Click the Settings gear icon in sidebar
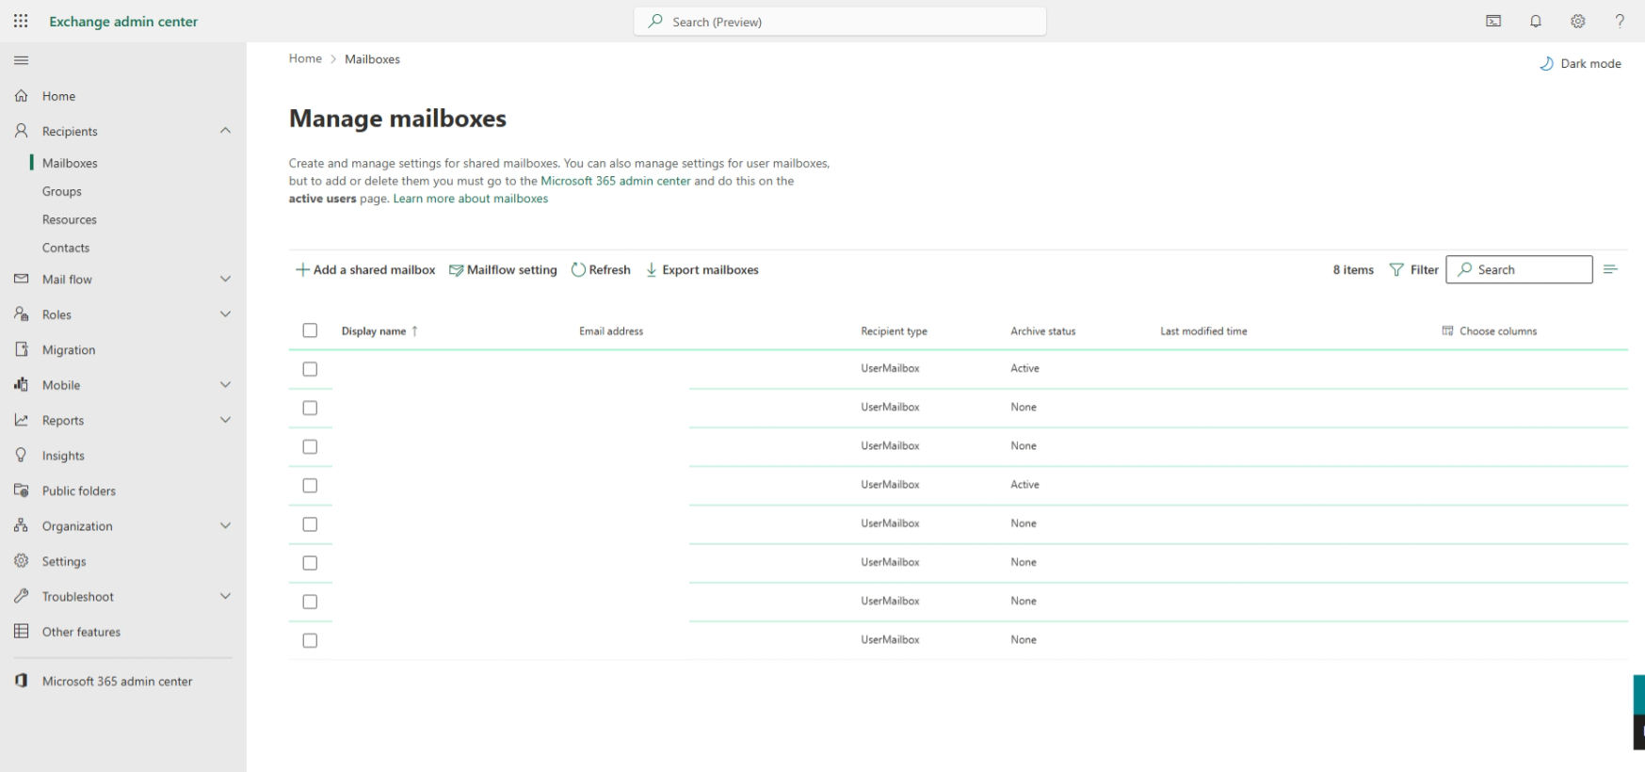Screen dimensions: 1645x772 21,561
